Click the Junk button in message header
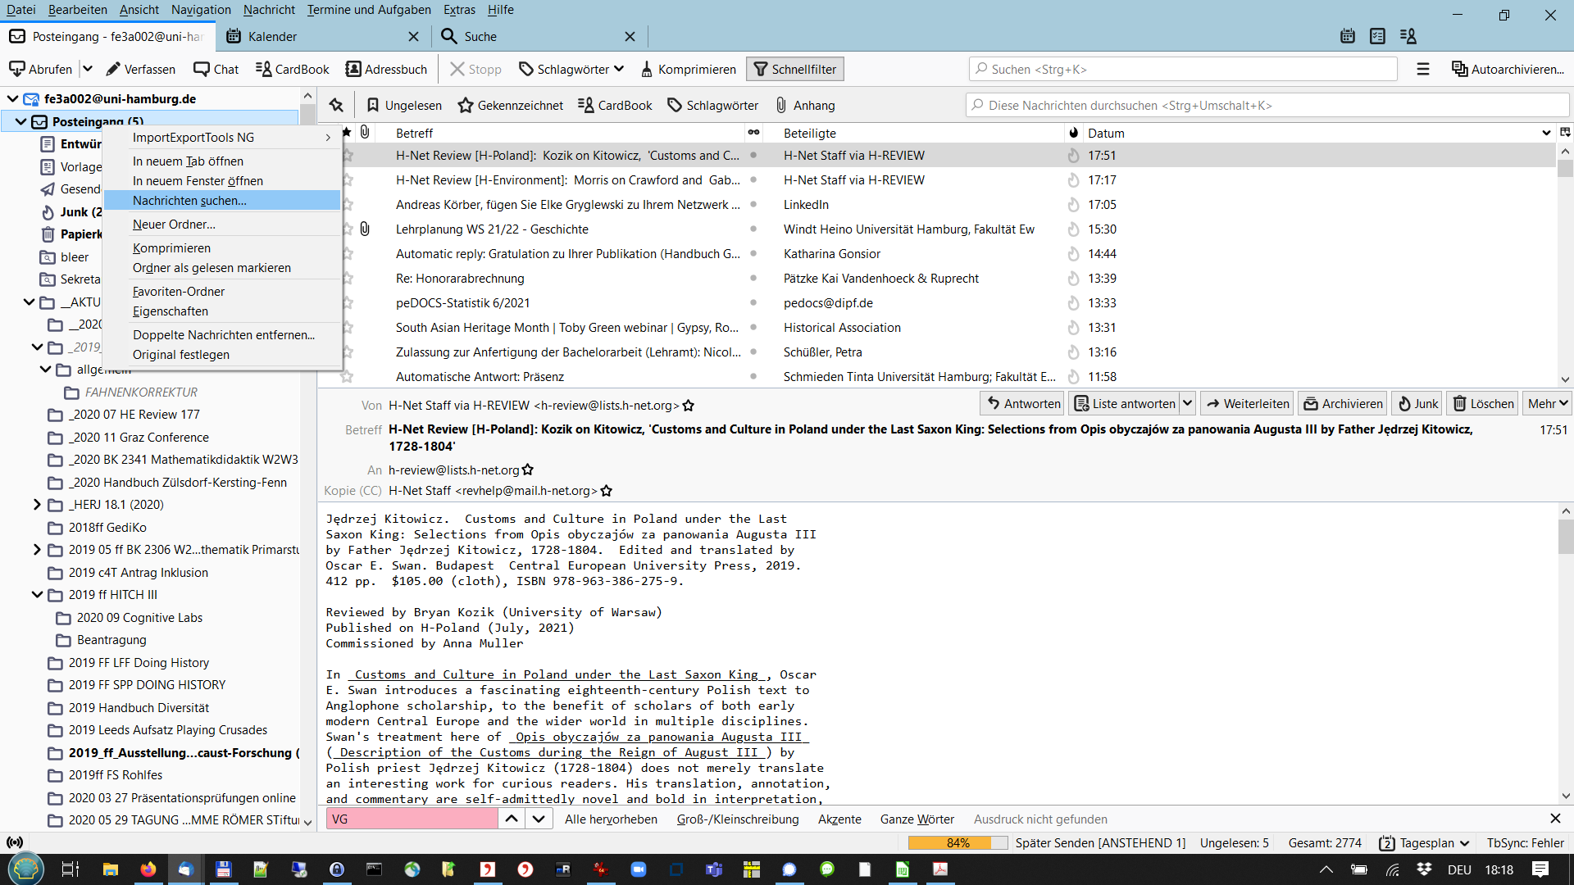The image size is (1574, 885). 1417,404
